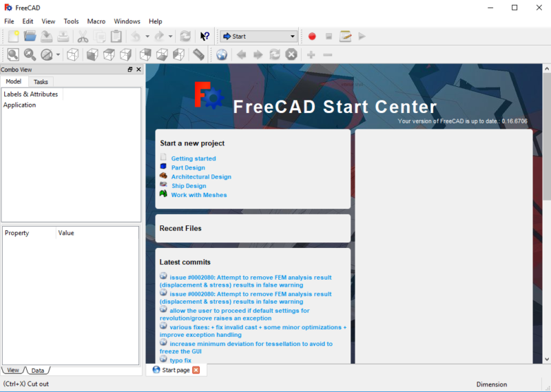Screen dimensions: 551x392
Task: Close the Combo View panel
Action: (x=139, y=70)
